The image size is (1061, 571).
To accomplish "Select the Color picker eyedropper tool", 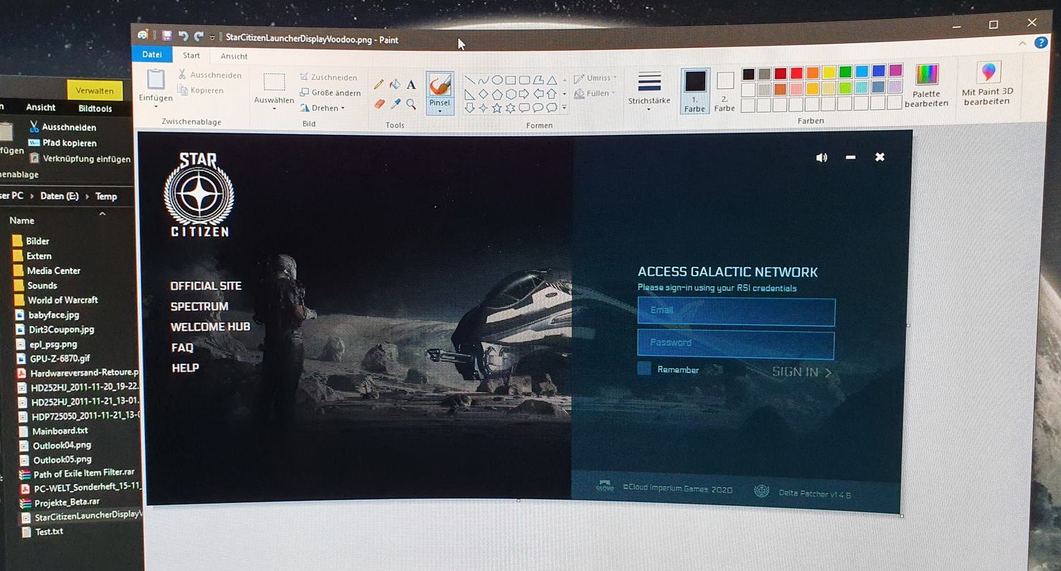I will [395, 105].
